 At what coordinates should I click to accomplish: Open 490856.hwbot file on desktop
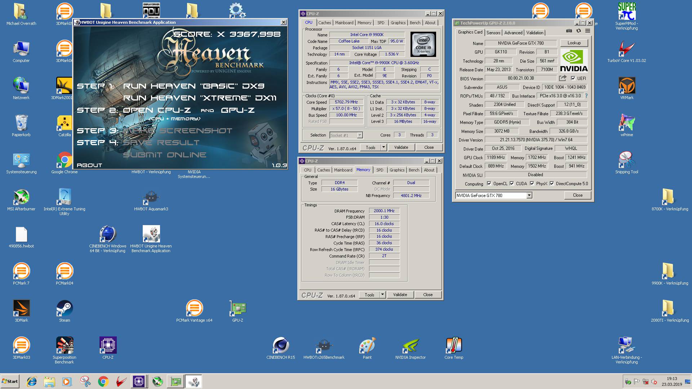[x=21, y=237]
